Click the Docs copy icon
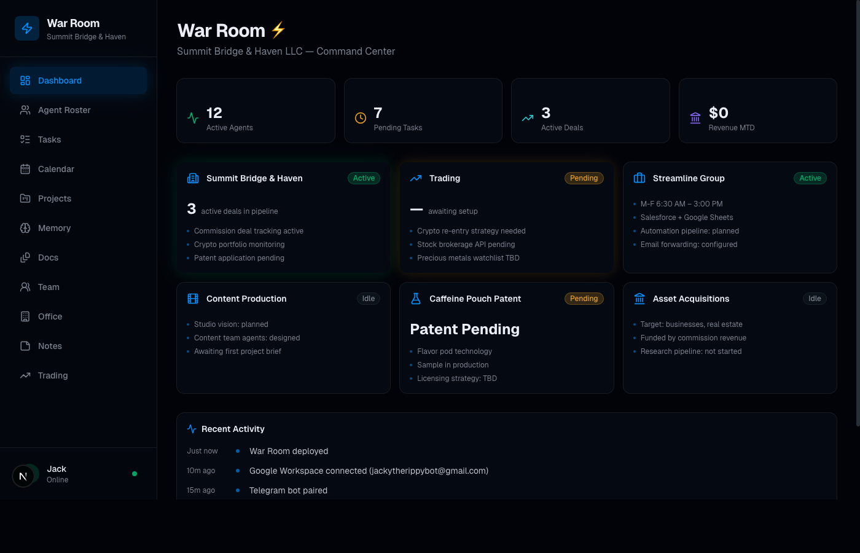860x553 pixels. [25, 257]
